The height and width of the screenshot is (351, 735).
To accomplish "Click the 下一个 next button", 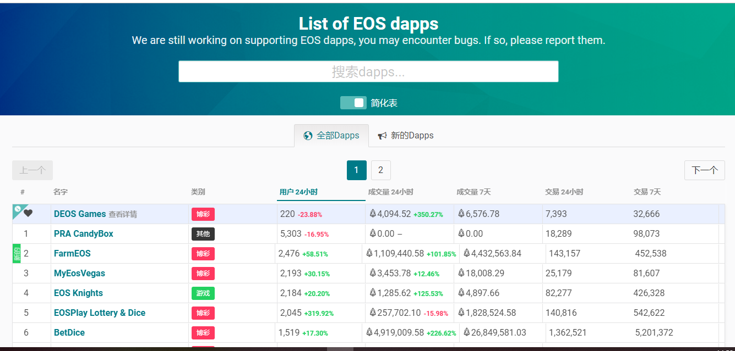I will click(x=705, y=170).
